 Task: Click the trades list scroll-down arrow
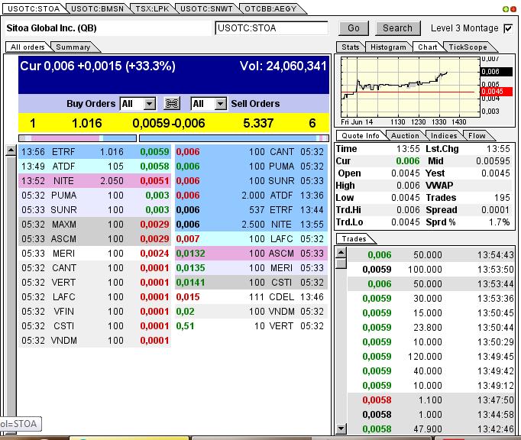(x=341, y=428)
